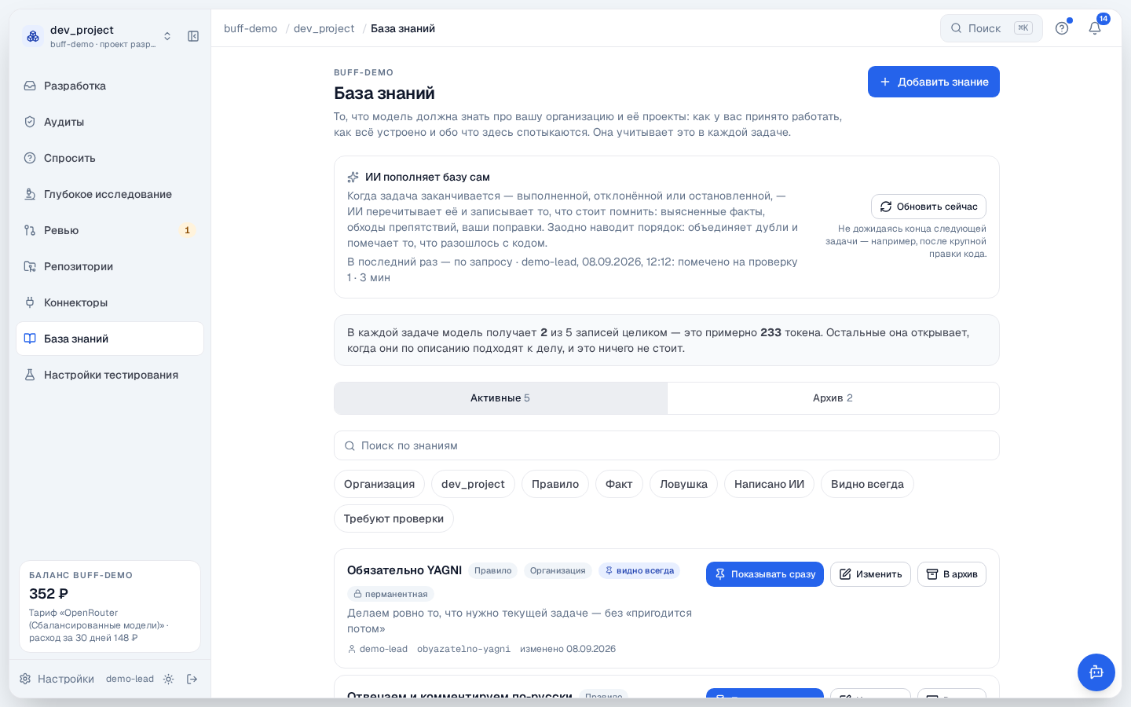
Task: Enable the Требуют проверки filter
Action: (393, 518)
